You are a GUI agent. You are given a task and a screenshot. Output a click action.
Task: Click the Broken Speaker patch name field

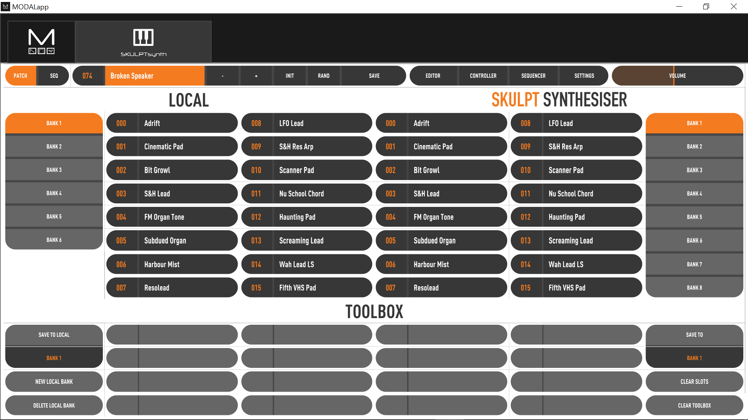coord(154,76)
